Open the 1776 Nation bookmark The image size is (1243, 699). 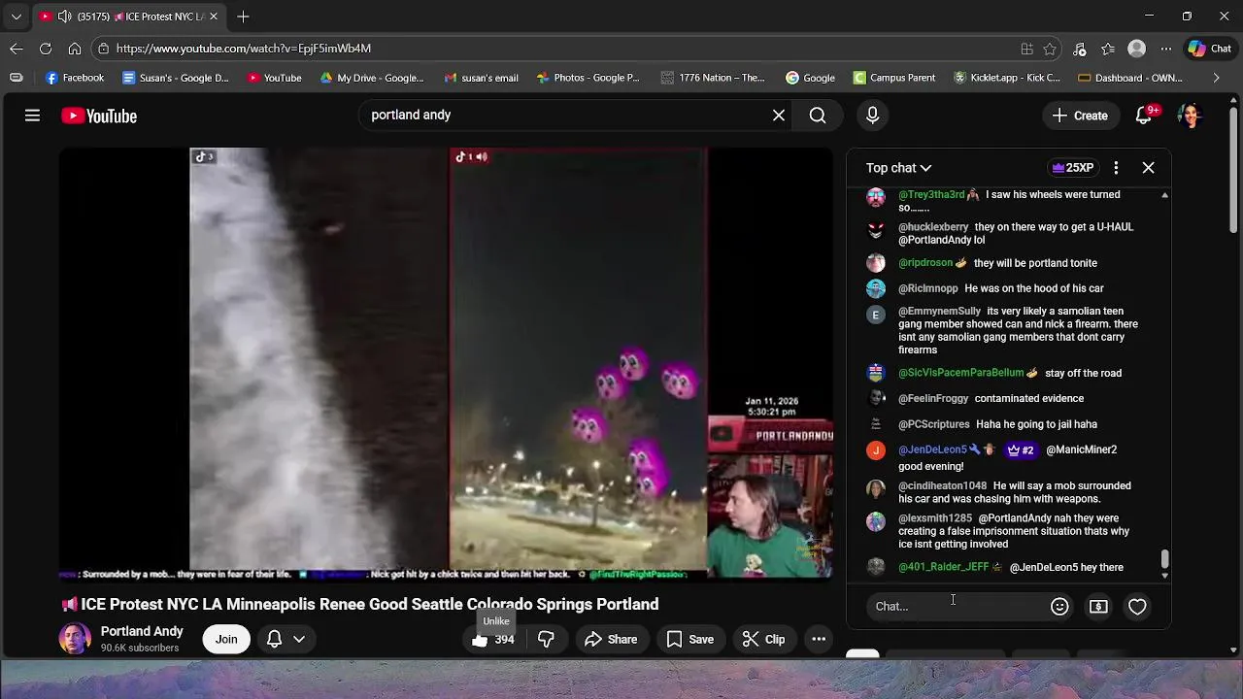714,78
